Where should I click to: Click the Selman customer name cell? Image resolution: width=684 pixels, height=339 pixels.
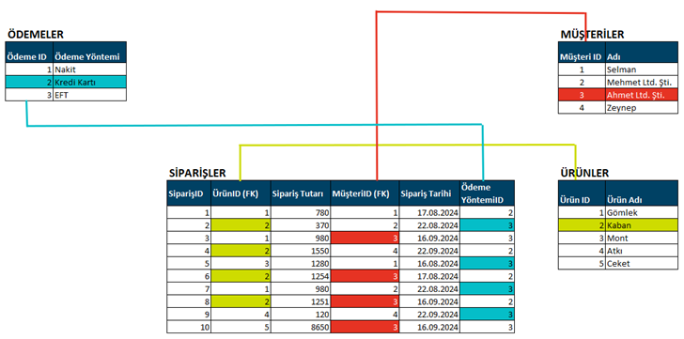coord(642,69)
